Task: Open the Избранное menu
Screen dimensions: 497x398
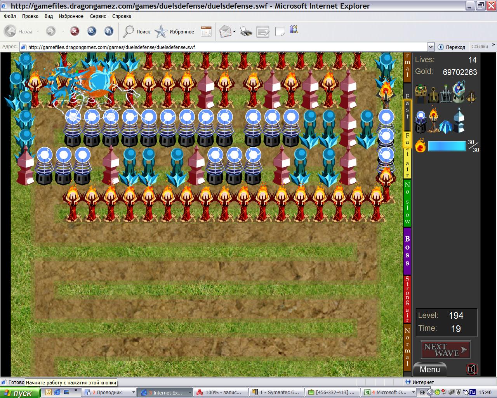Action: pyautogui.click(x=71, y=16)
